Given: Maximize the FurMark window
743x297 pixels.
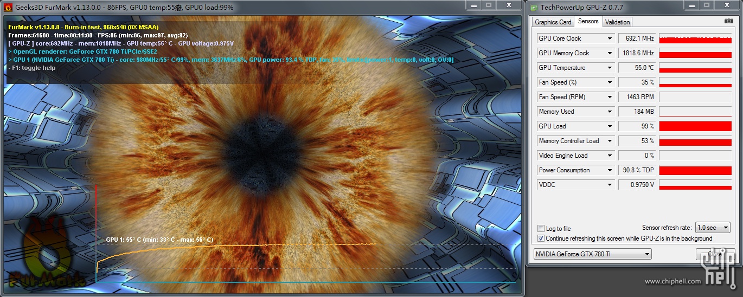Looking at the screenshot, I should click(489, 5).
